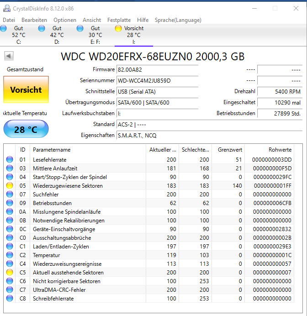
Task: Open the Sprache(Language) menu
Action: 178,20
